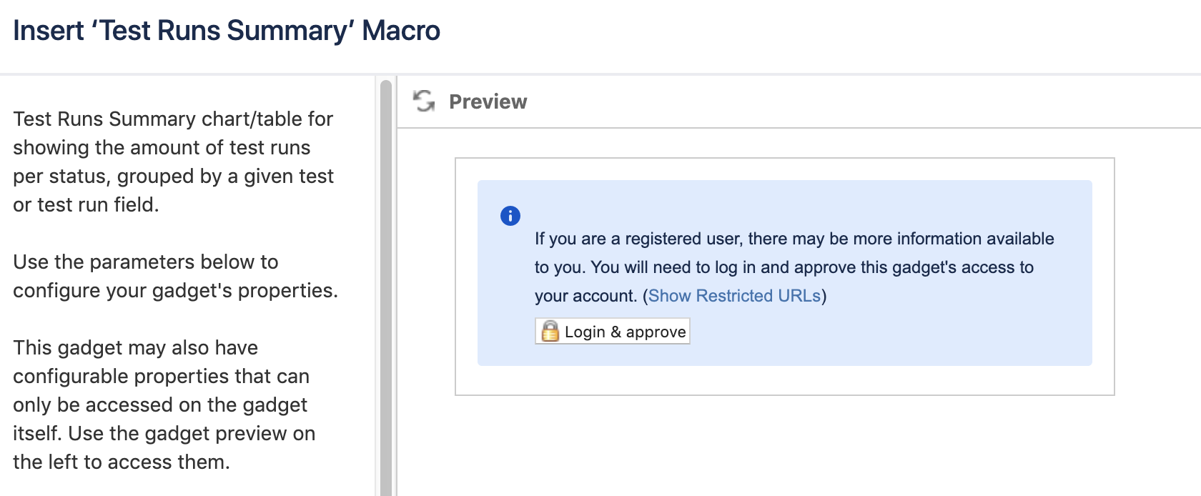The height and width of the screenshot is (496, 1201).
Task: Click the 'This gadget may also have' paragraph
Action: pos(164,405)
